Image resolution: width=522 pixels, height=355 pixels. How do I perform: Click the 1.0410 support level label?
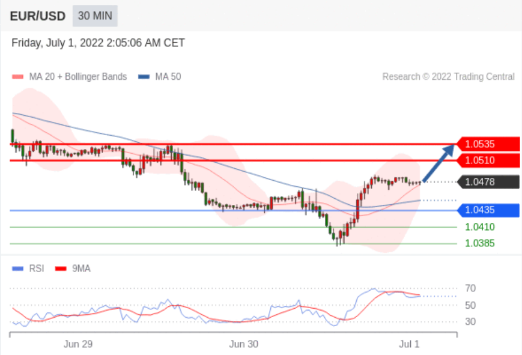[480, 227]
